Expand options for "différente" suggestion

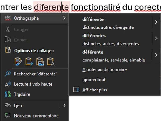[x=156, y=22]
